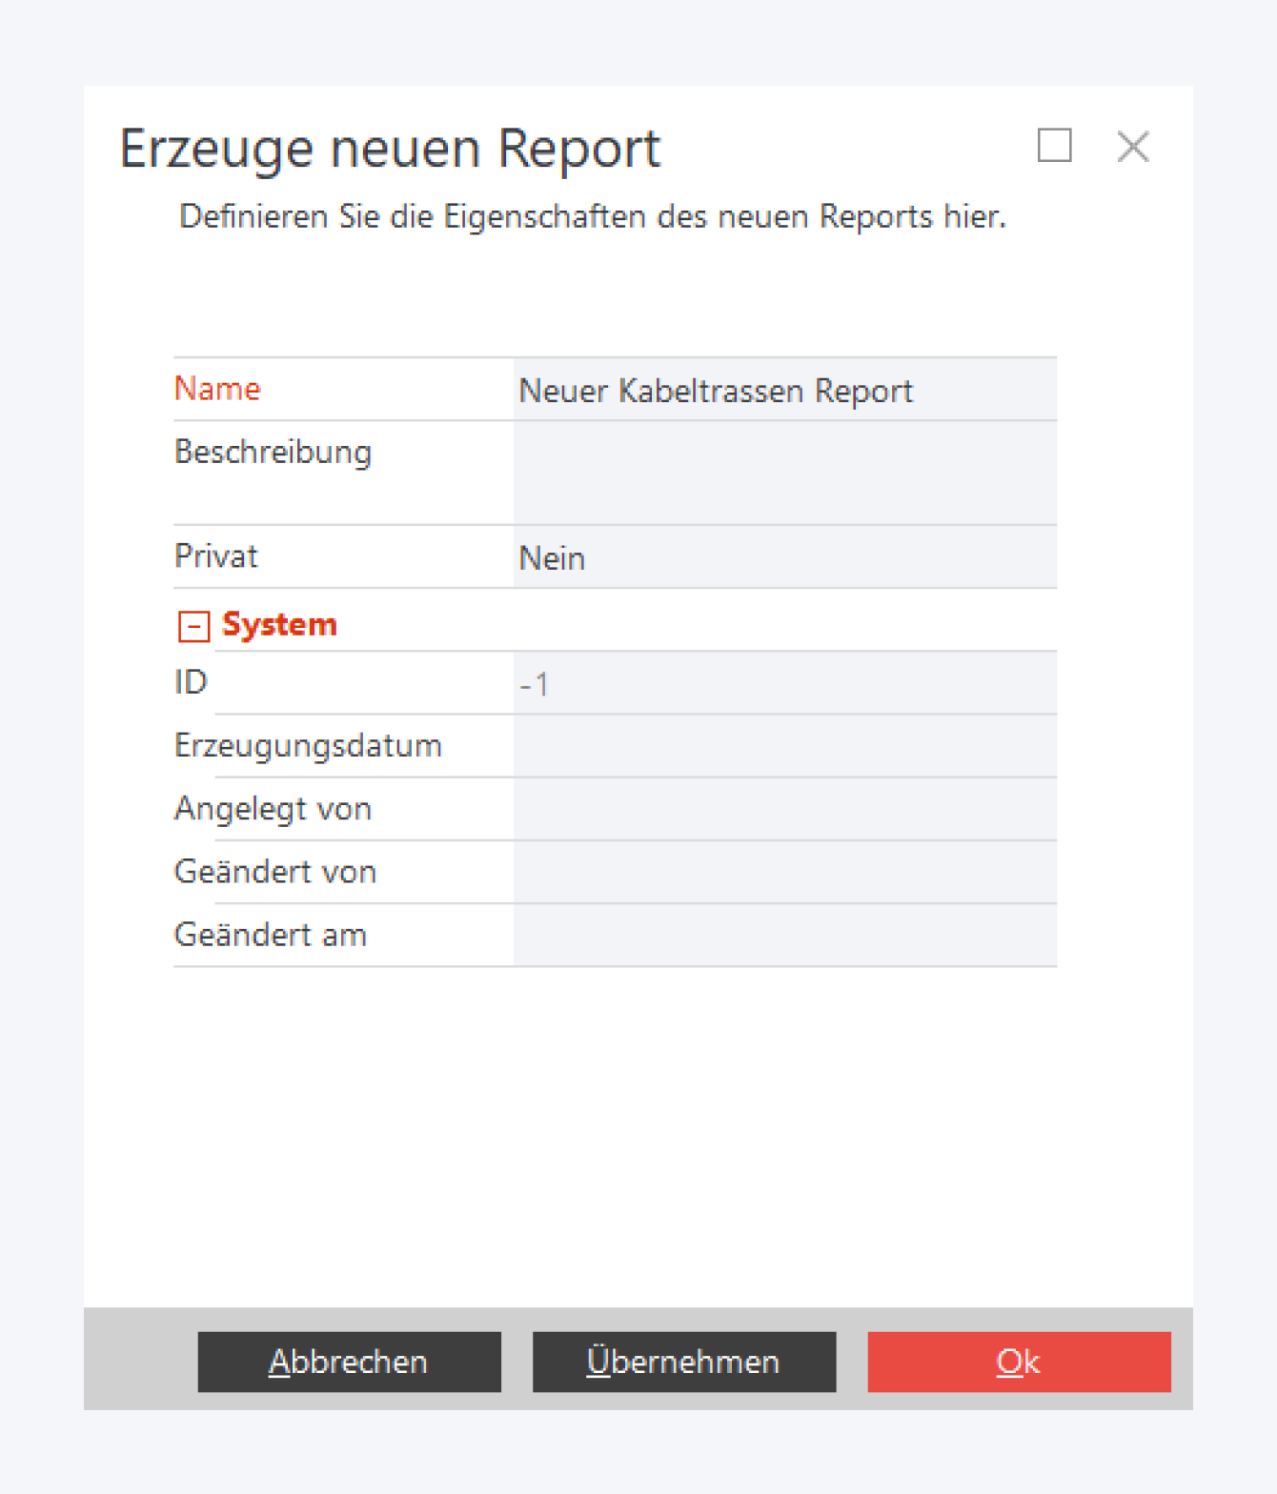
Task: Click the Angelegt von value field
Action: (783, 809)
